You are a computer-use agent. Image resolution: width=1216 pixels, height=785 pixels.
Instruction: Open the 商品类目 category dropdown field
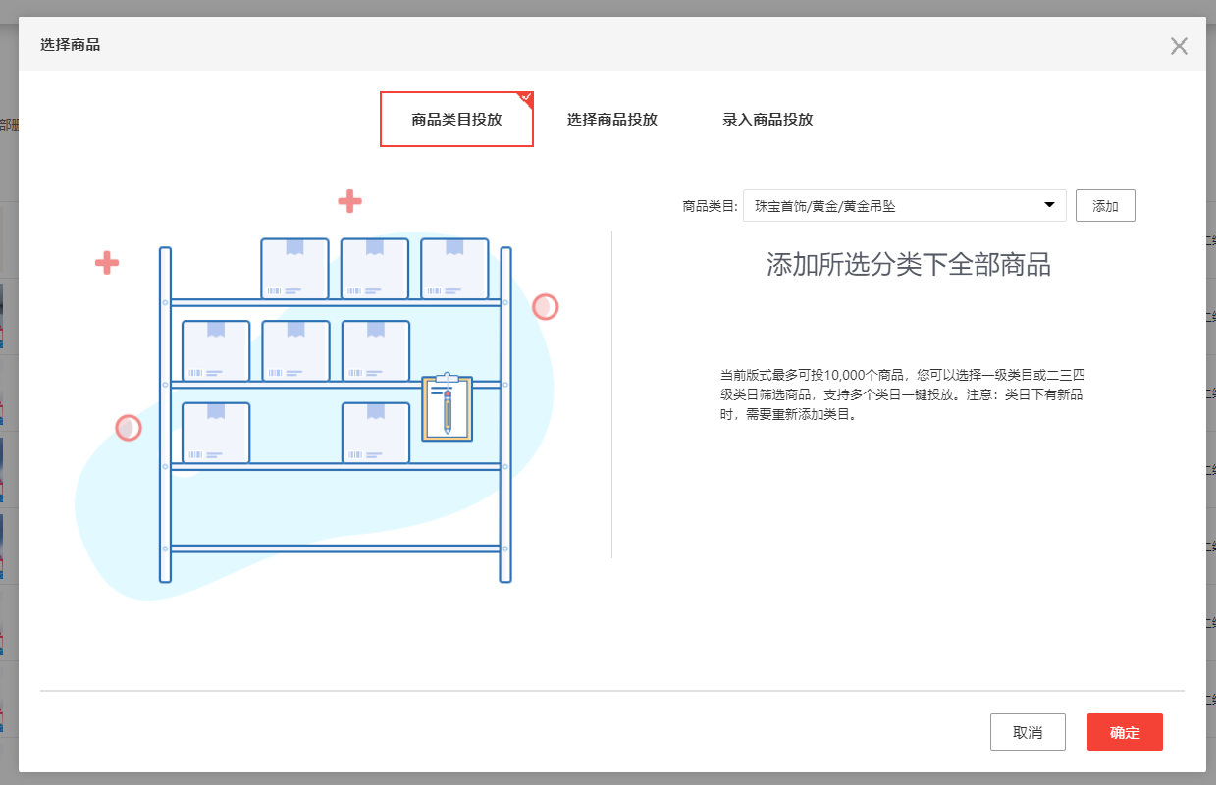893,206
